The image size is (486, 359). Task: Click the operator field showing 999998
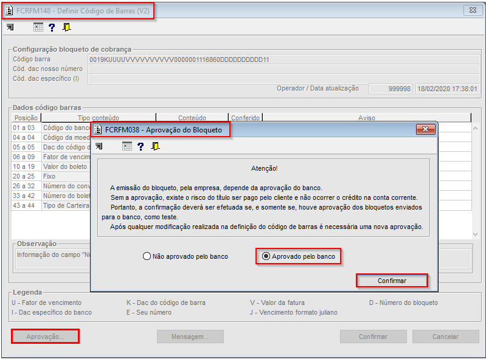point(391,89)
